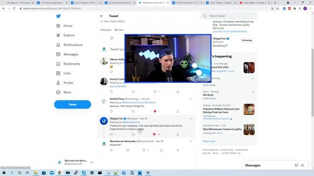Screen dimensions: 314x176
Task: Open Ubiquiti Inc avatar in reply
Action: pos(104,121)
